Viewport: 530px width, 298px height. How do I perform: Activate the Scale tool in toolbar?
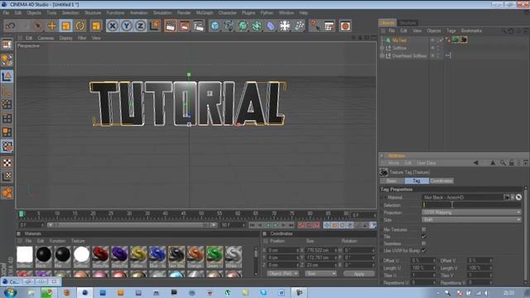pos(66,26)
